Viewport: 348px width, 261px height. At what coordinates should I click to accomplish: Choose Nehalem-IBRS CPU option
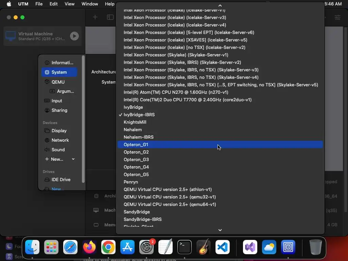tap(220, 137)
